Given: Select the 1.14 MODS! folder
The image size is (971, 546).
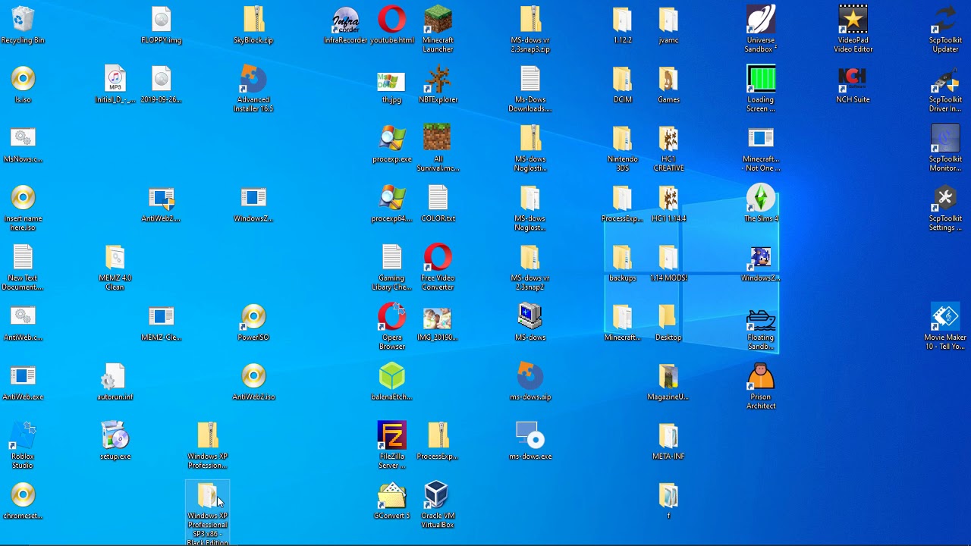Looking at the screenshot, I should click(x=668, y=257).
